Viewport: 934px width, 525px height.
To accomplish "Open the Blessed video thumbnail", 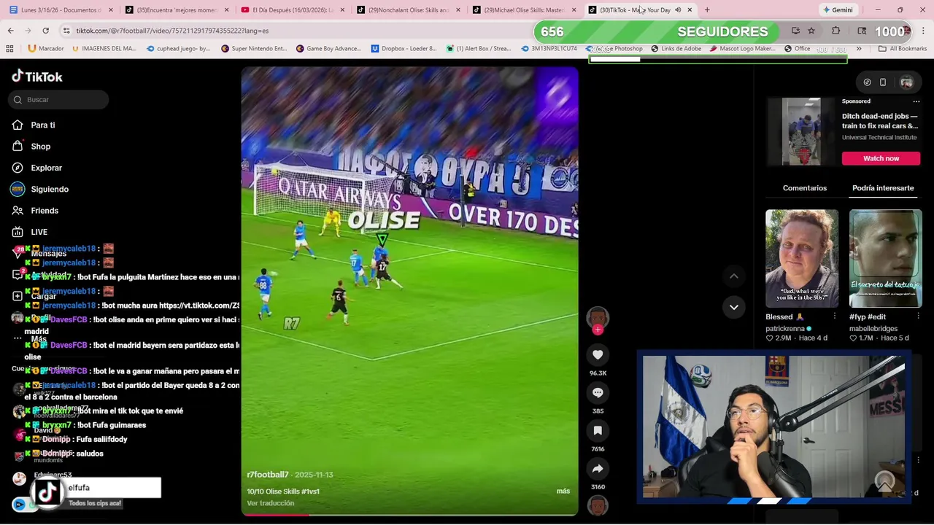I will click(802, 259).
